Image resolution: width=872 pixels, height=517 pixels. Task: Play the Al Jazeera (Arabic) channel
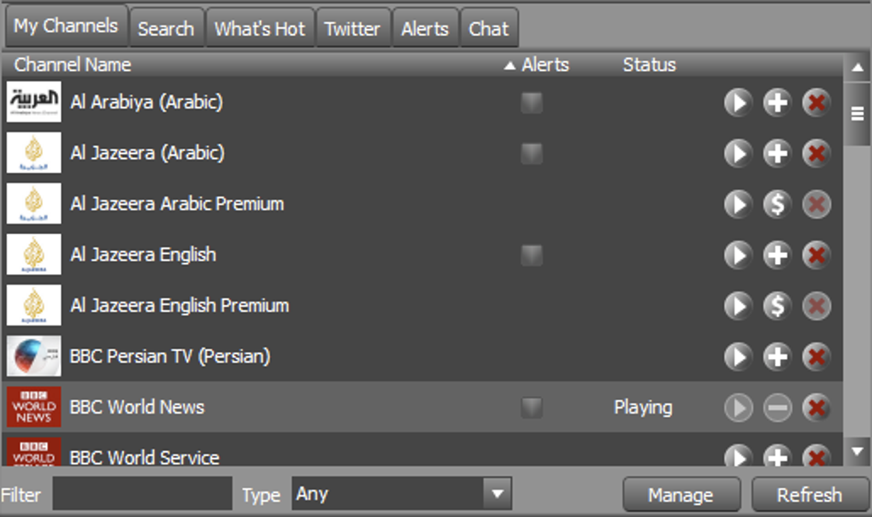coord(738,154)
